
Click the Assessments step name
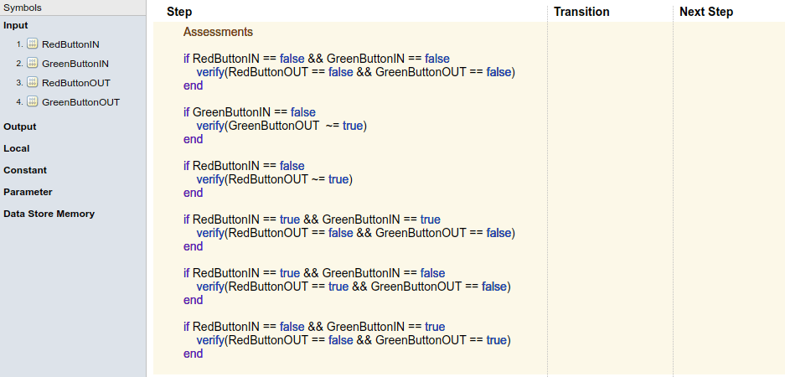218,32
